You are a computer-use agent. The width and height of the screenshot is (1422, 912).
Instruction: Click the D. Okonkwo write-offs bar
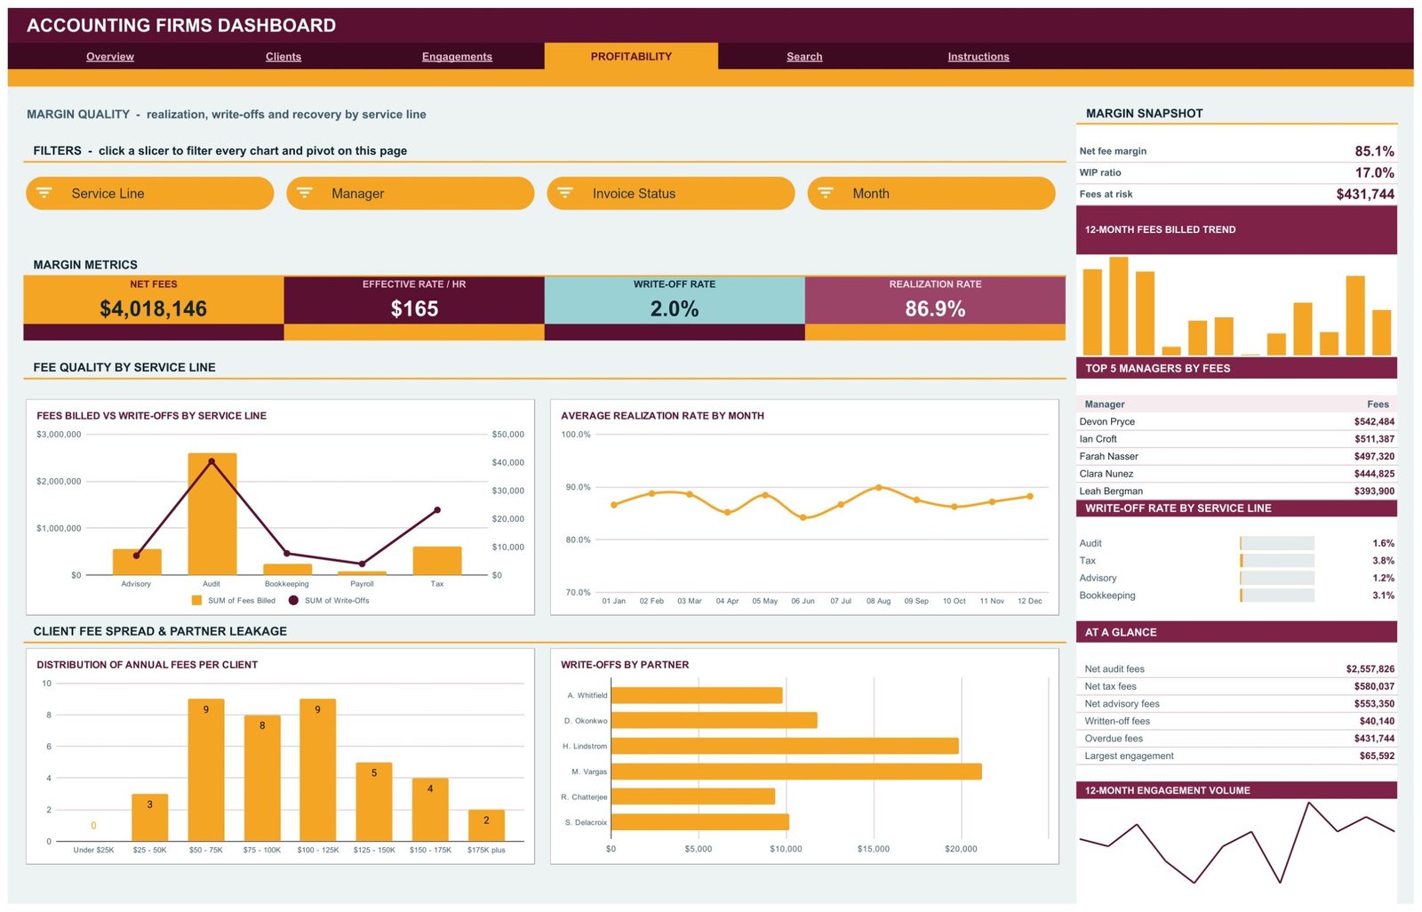(x=715, y=720)
